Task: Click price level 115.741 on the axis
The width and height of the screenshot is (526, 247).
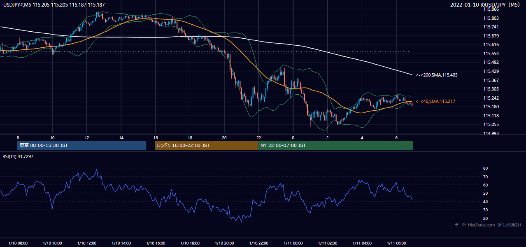Action: (x=491, y=27)
